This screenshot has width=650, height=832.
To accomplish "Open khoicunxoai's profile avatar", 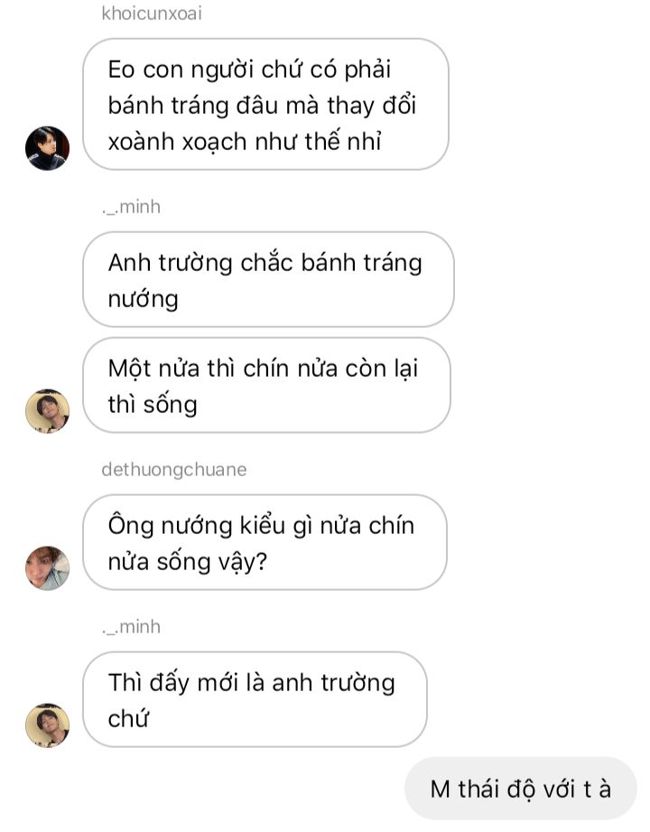I will (47, 148).
